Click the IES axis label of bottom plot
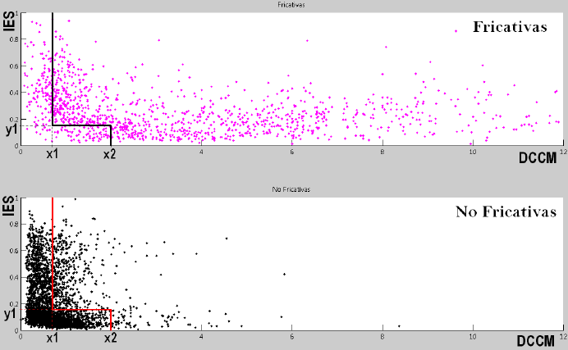 click(8, 206)
